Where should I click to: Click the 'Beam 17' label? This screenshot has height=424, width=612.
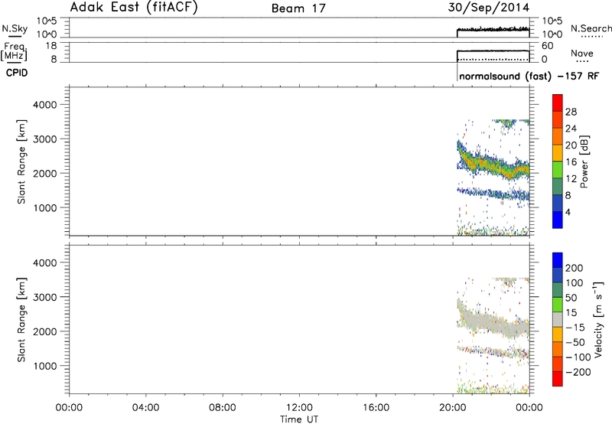coord(298,8)
